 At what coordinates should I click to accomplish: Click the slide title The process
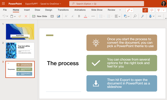tap(63, 63)
